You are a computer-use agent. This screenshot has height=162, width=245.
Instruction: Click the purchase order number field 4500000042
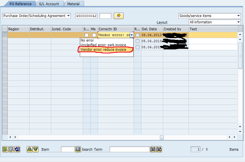click(x=86, y=16)
